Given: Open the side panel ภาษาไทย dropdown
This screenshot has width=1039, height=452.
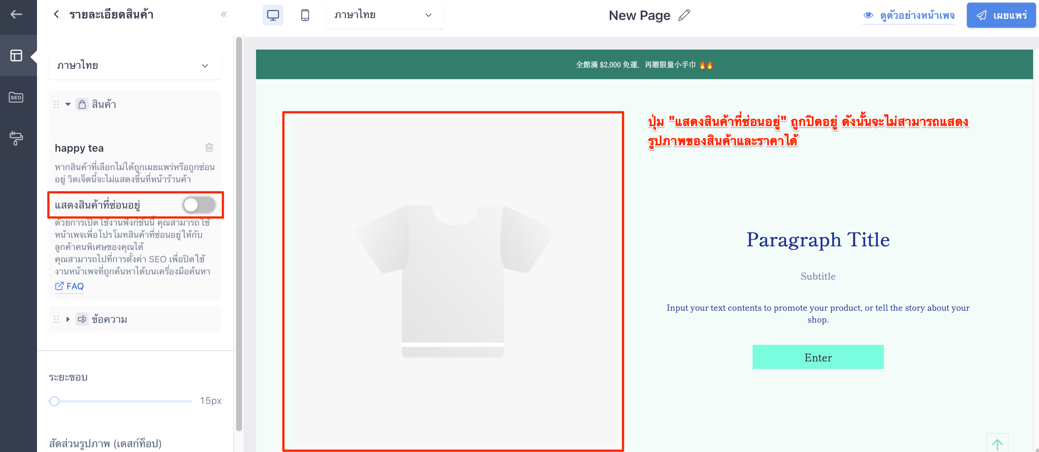Looking at the screenshot, I should (x=135, y=66).
